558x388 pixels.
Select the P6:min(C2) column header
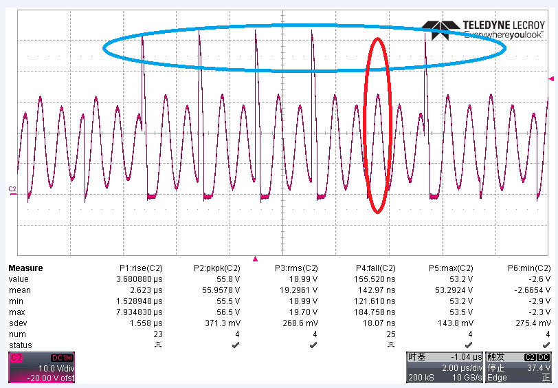(529, 268)
